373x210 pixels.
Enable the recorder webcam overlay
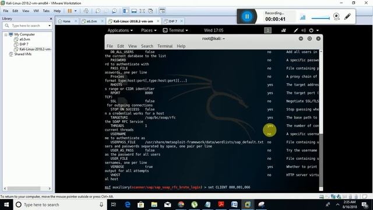(336, 16)
